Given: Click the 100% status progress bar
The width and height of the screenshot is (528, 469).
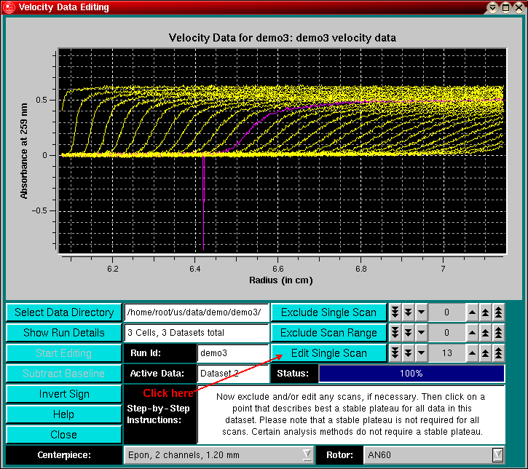Looking at the screenshot, I should [x=411, y=374].
